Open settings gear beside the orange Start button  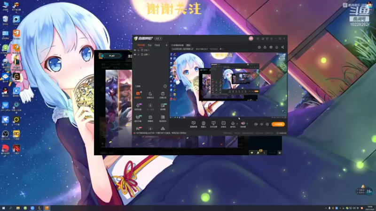point(267,124)
